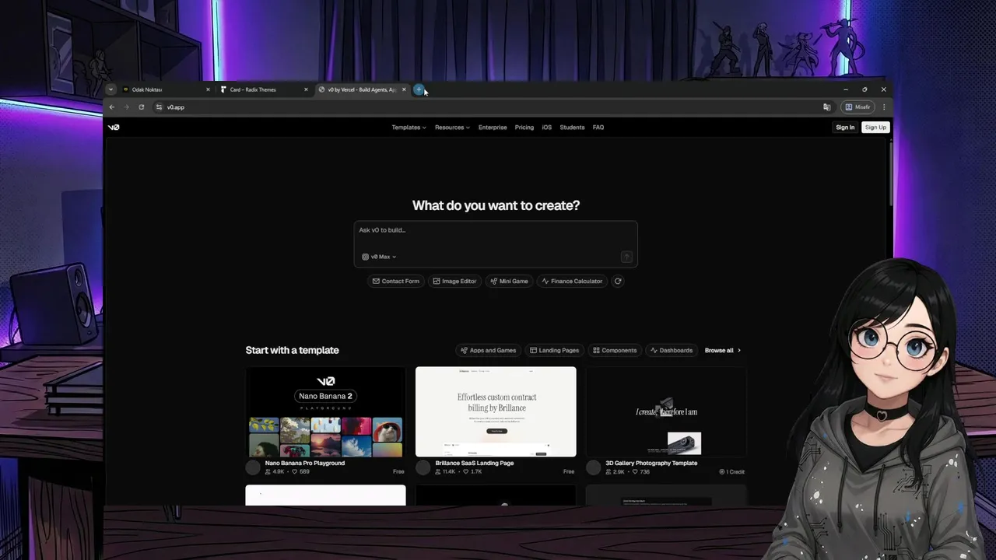Expand the Resources menu
Image resolution: width=996 pixels, height=560 pixels.
[452, 127]
